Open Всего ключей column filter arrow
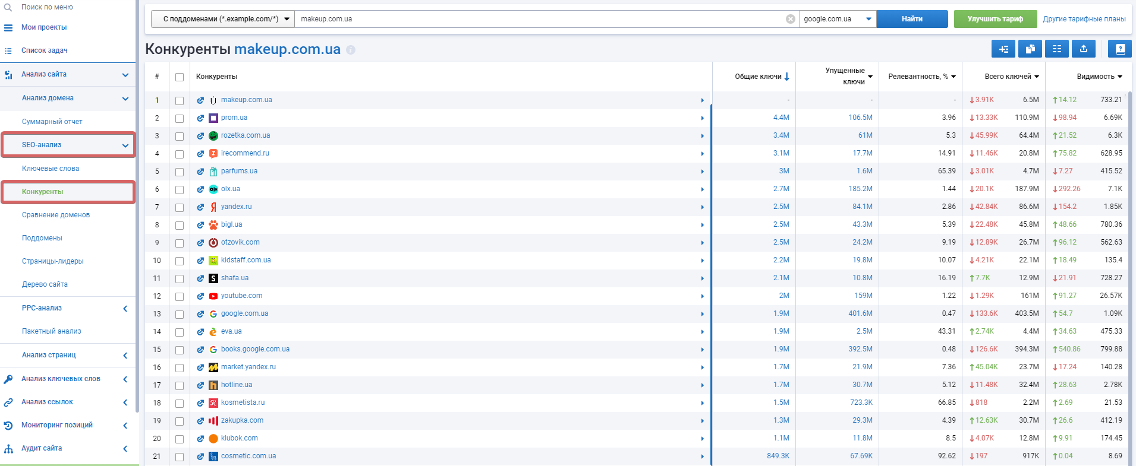Screen dimensions: 1136x466 click(x=1037, y=77)
